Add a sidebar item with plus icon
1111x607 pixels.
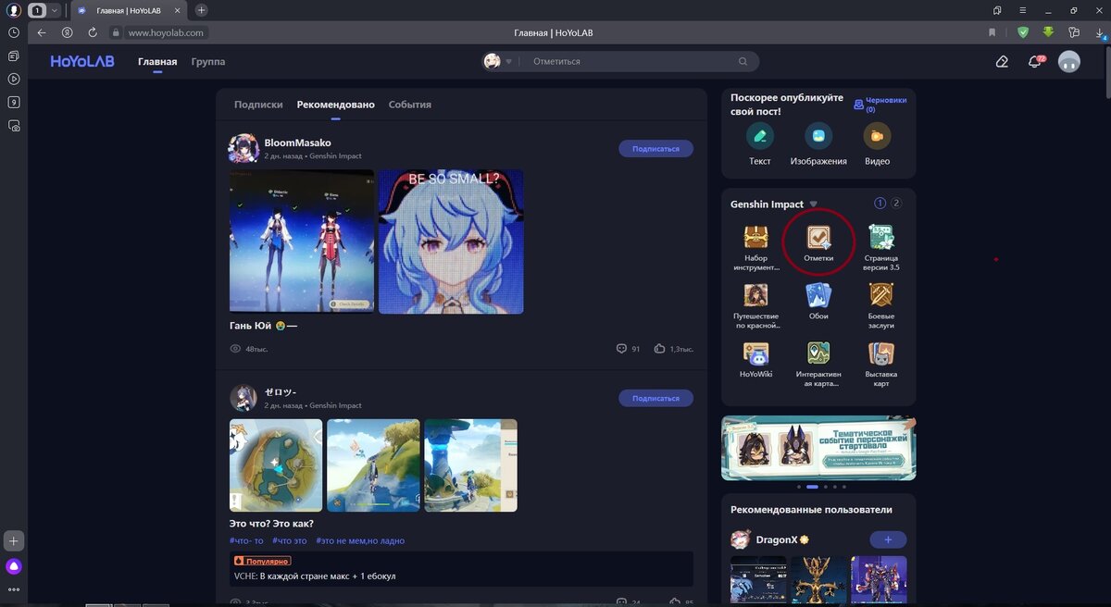[14, 541]
